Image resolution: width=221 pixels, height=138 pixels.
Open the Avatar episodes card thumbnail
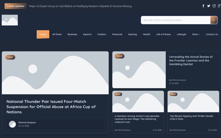138,102
